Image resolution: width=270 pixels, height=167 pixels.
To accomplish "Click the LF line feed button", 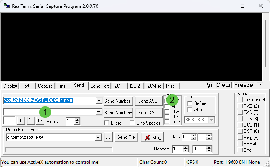I will pos(40,121).
